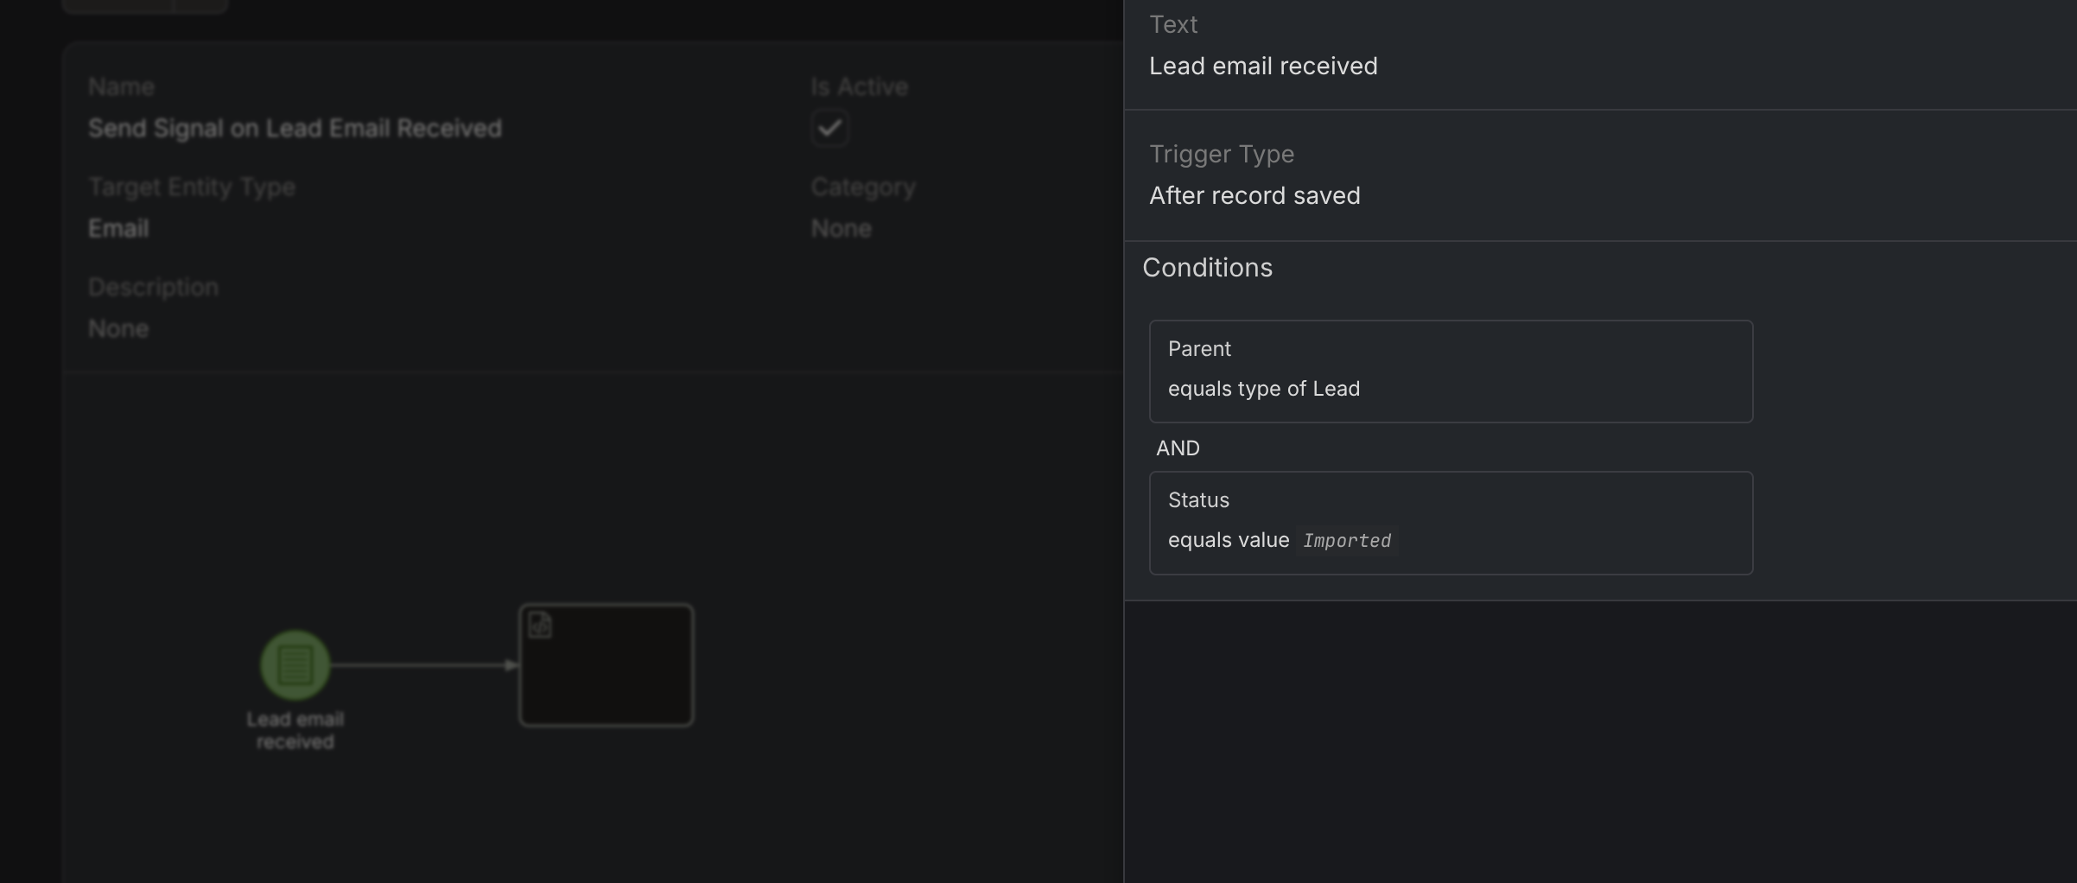This screenshot has height=883, width=2077.
Task: Click the Text value Lead email received in the side panel
Action: [x=1263, y=66]
